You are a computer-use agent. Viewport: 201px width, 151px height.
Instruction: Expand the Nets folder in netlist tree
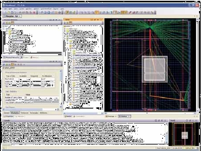coord(65,29)
